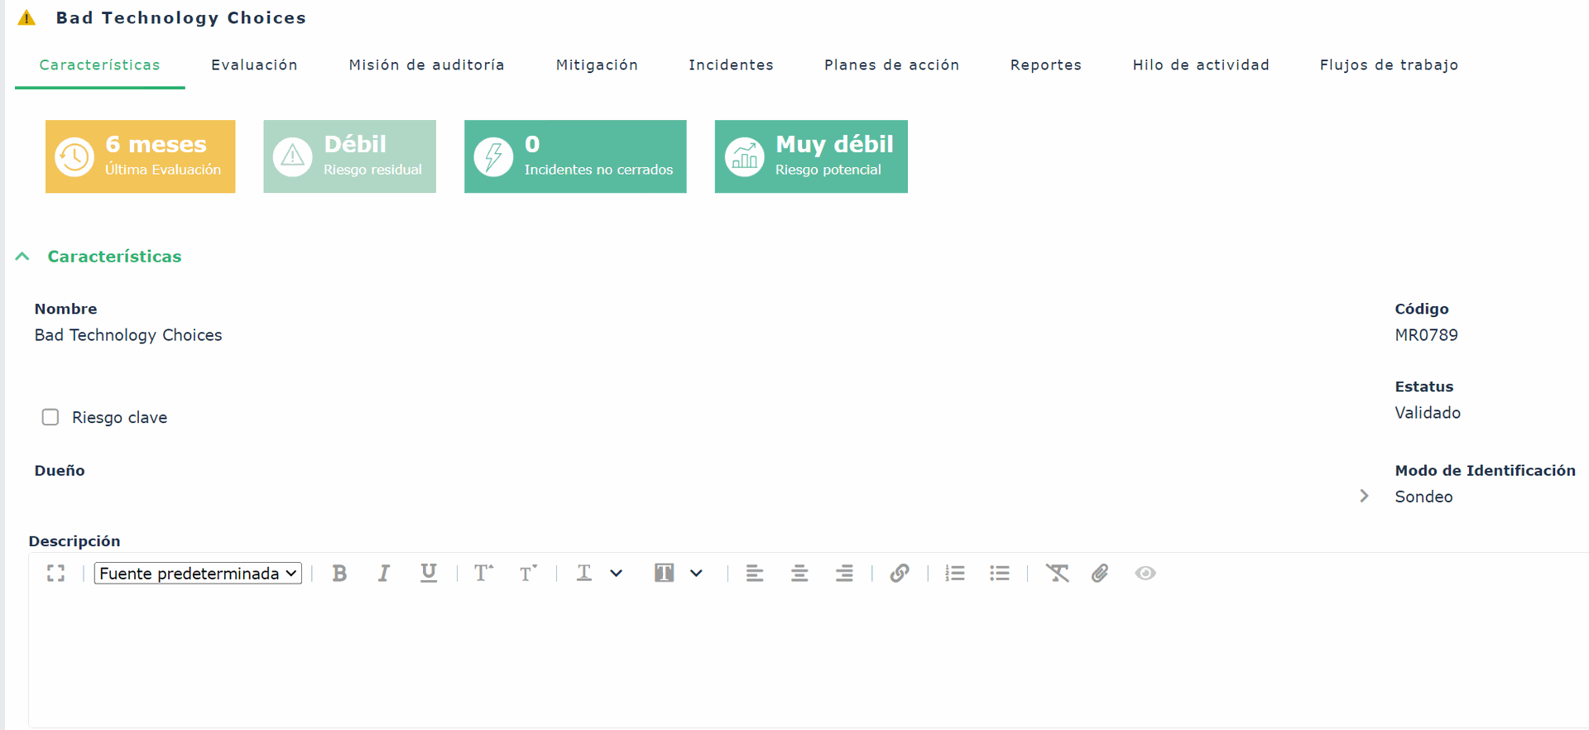The width and height of the screenshot is (1589, 730).
Task: Toggle preview eye icon in editor toolbar
Action: pos(1145,573)
